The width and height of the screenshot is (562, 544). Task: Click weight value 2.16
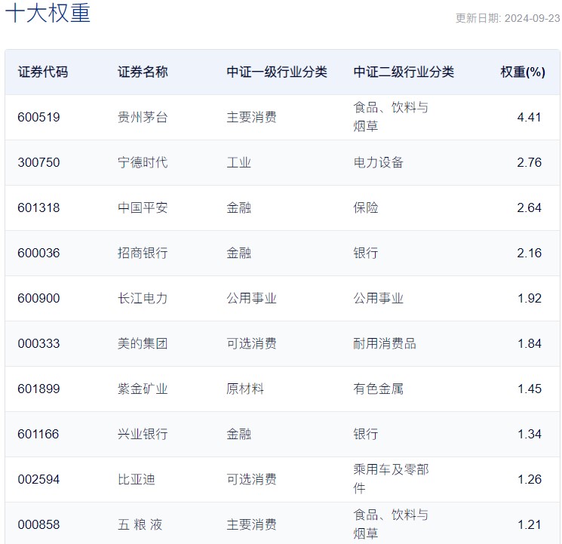pos(529,253)
